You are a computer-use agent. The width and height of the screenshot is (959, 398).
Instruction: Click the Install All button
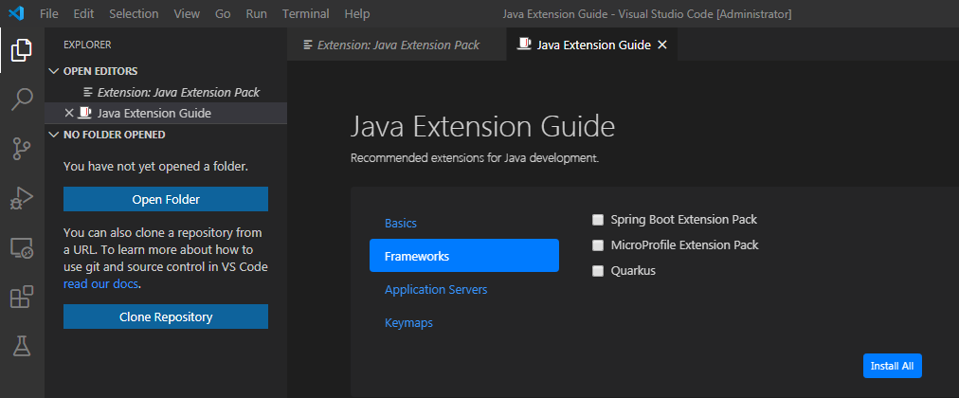pyautogui.click(x=893, y=366)
